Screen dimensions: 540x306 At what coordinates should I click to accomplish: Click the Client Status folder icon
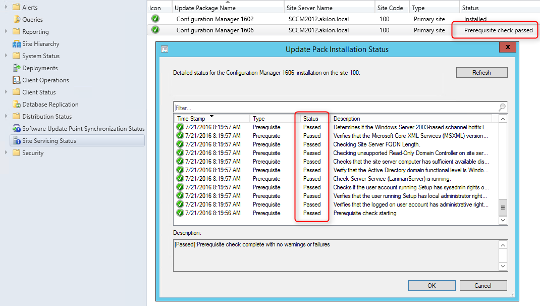[16, 92]
